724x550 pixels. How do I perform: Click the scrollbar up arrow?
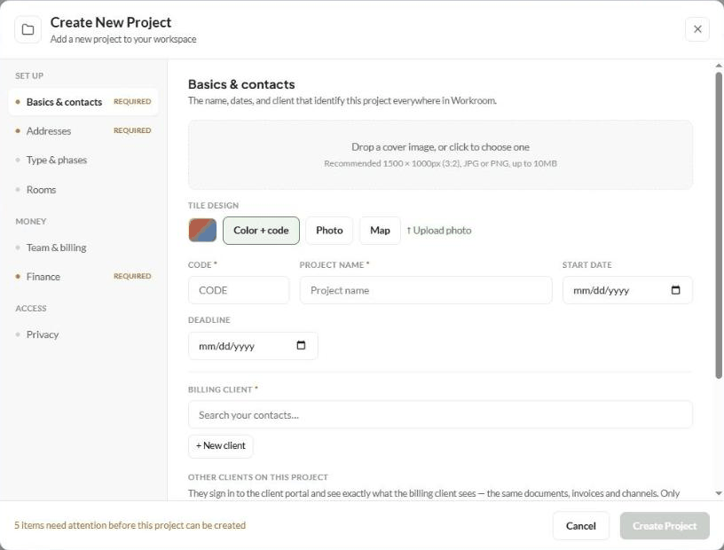pos(719,66)
